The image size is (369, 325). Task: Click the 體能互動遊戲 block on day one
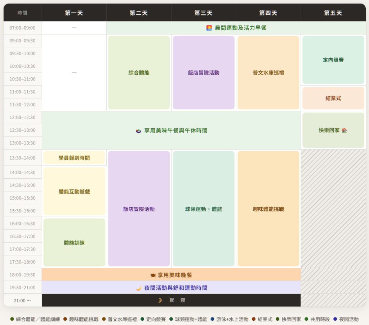(74, 192)
